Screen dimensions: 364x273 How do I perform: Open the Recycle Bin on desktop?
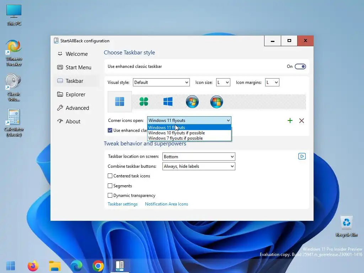346,226
